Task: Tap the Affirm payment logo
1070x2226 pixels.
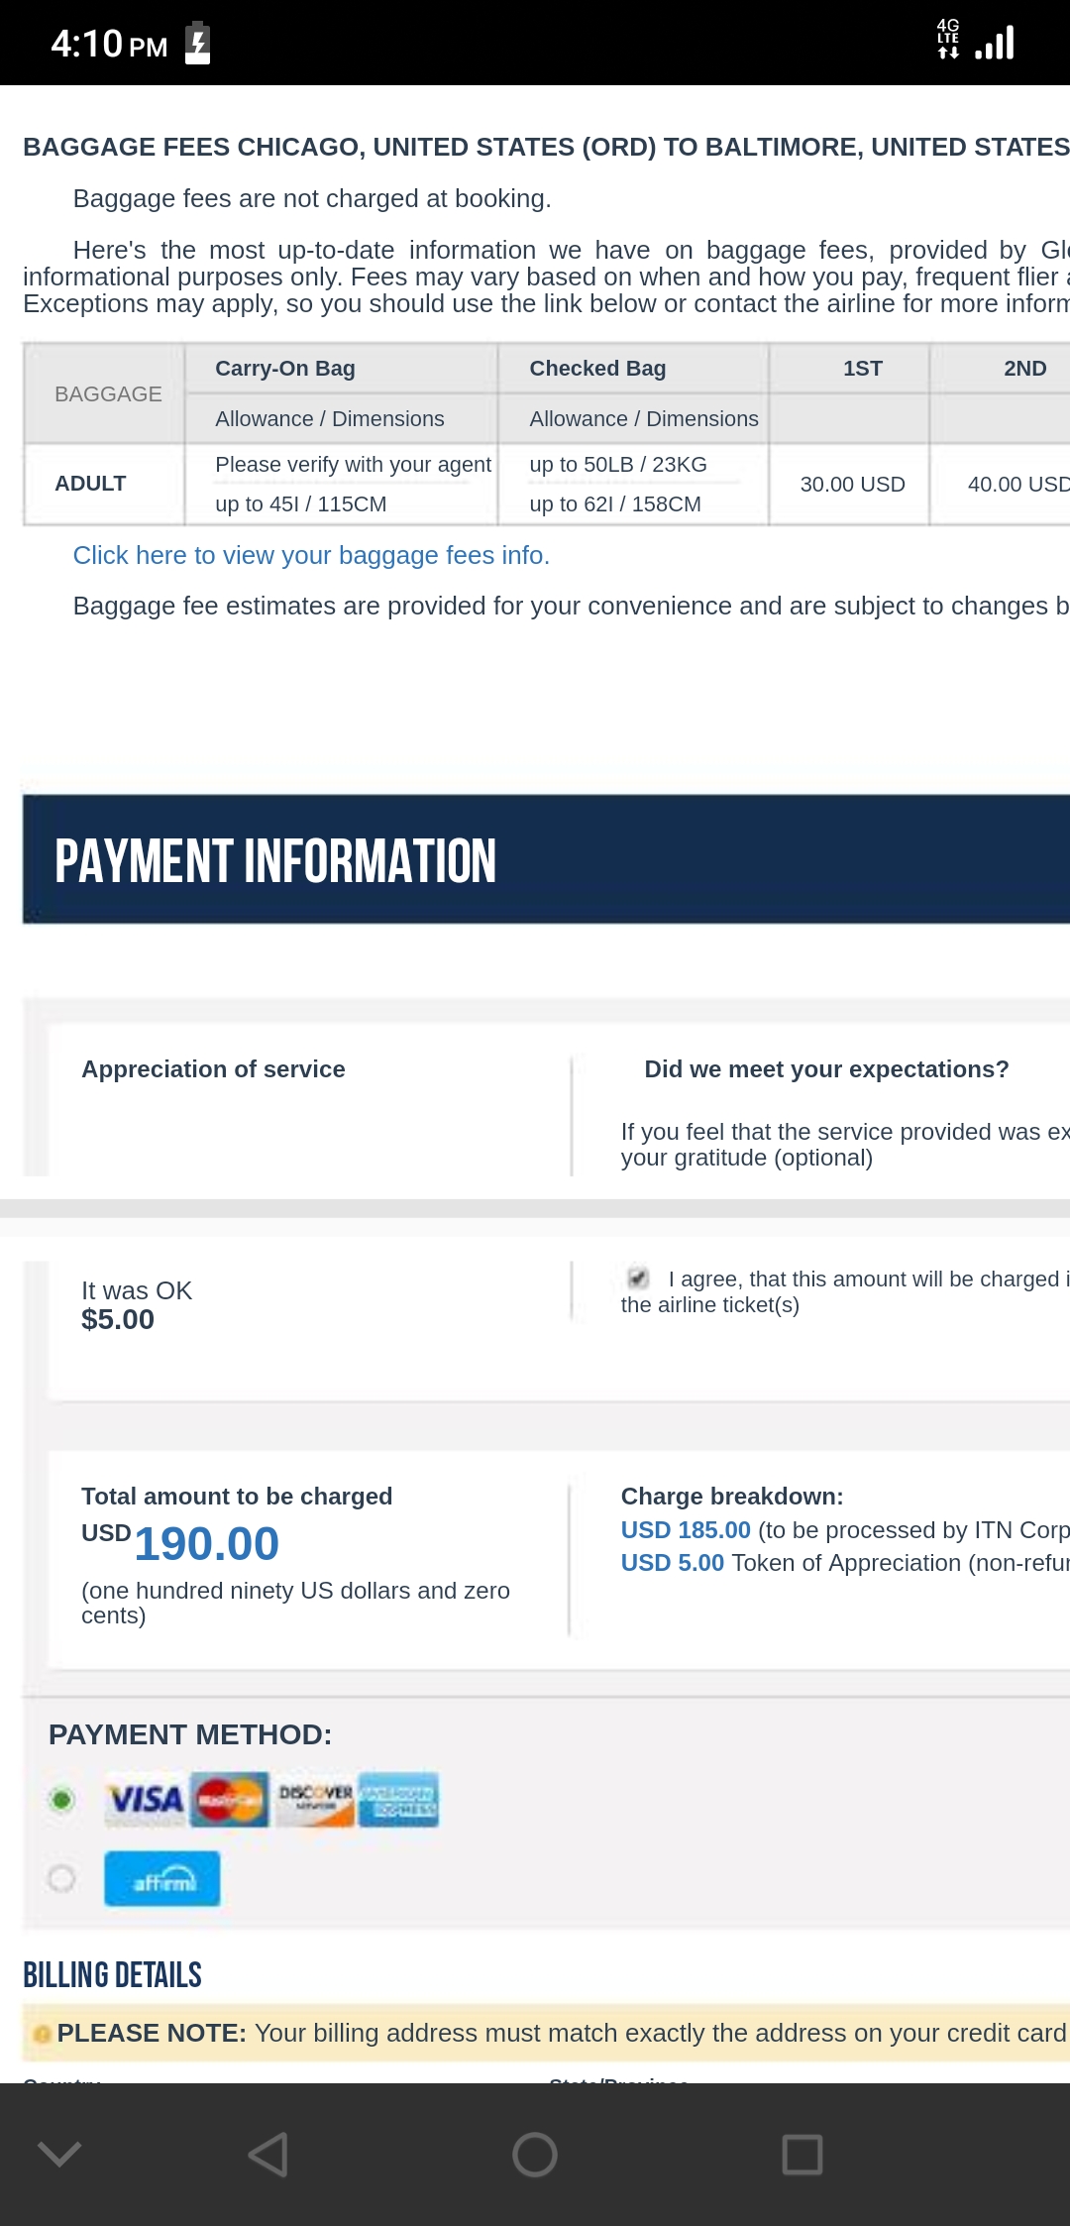Action: point(162,1878)
